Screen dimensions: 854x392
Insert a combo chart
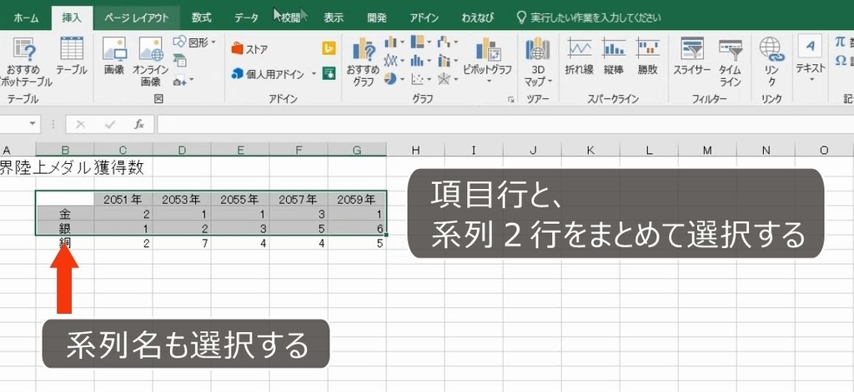click(444, 61)
